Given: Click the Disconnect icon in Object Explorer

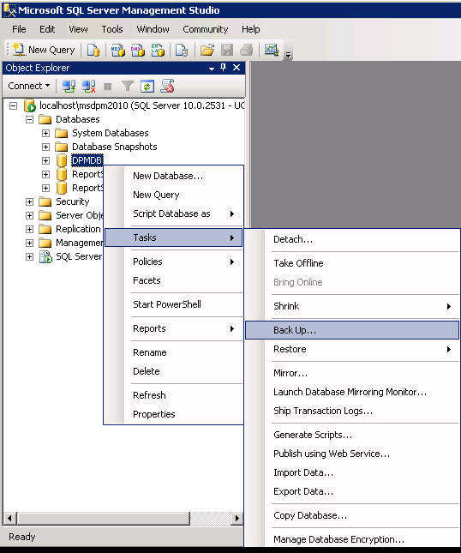Looking at the screenshot, I should 88,86.
